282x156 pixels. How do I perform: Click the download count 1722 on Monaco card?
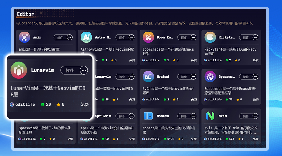(x=171, y=139)
